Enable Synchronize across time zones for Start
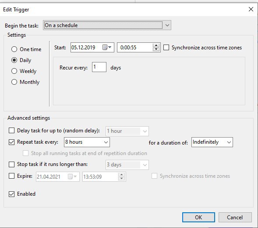Viewport: 258px width, 228px height. click(166, 48)
